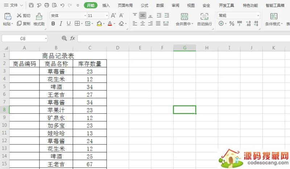Screen dimensions: 290x169
Task: Click the insert function fx icon
Action: click(x=72, y=38)
